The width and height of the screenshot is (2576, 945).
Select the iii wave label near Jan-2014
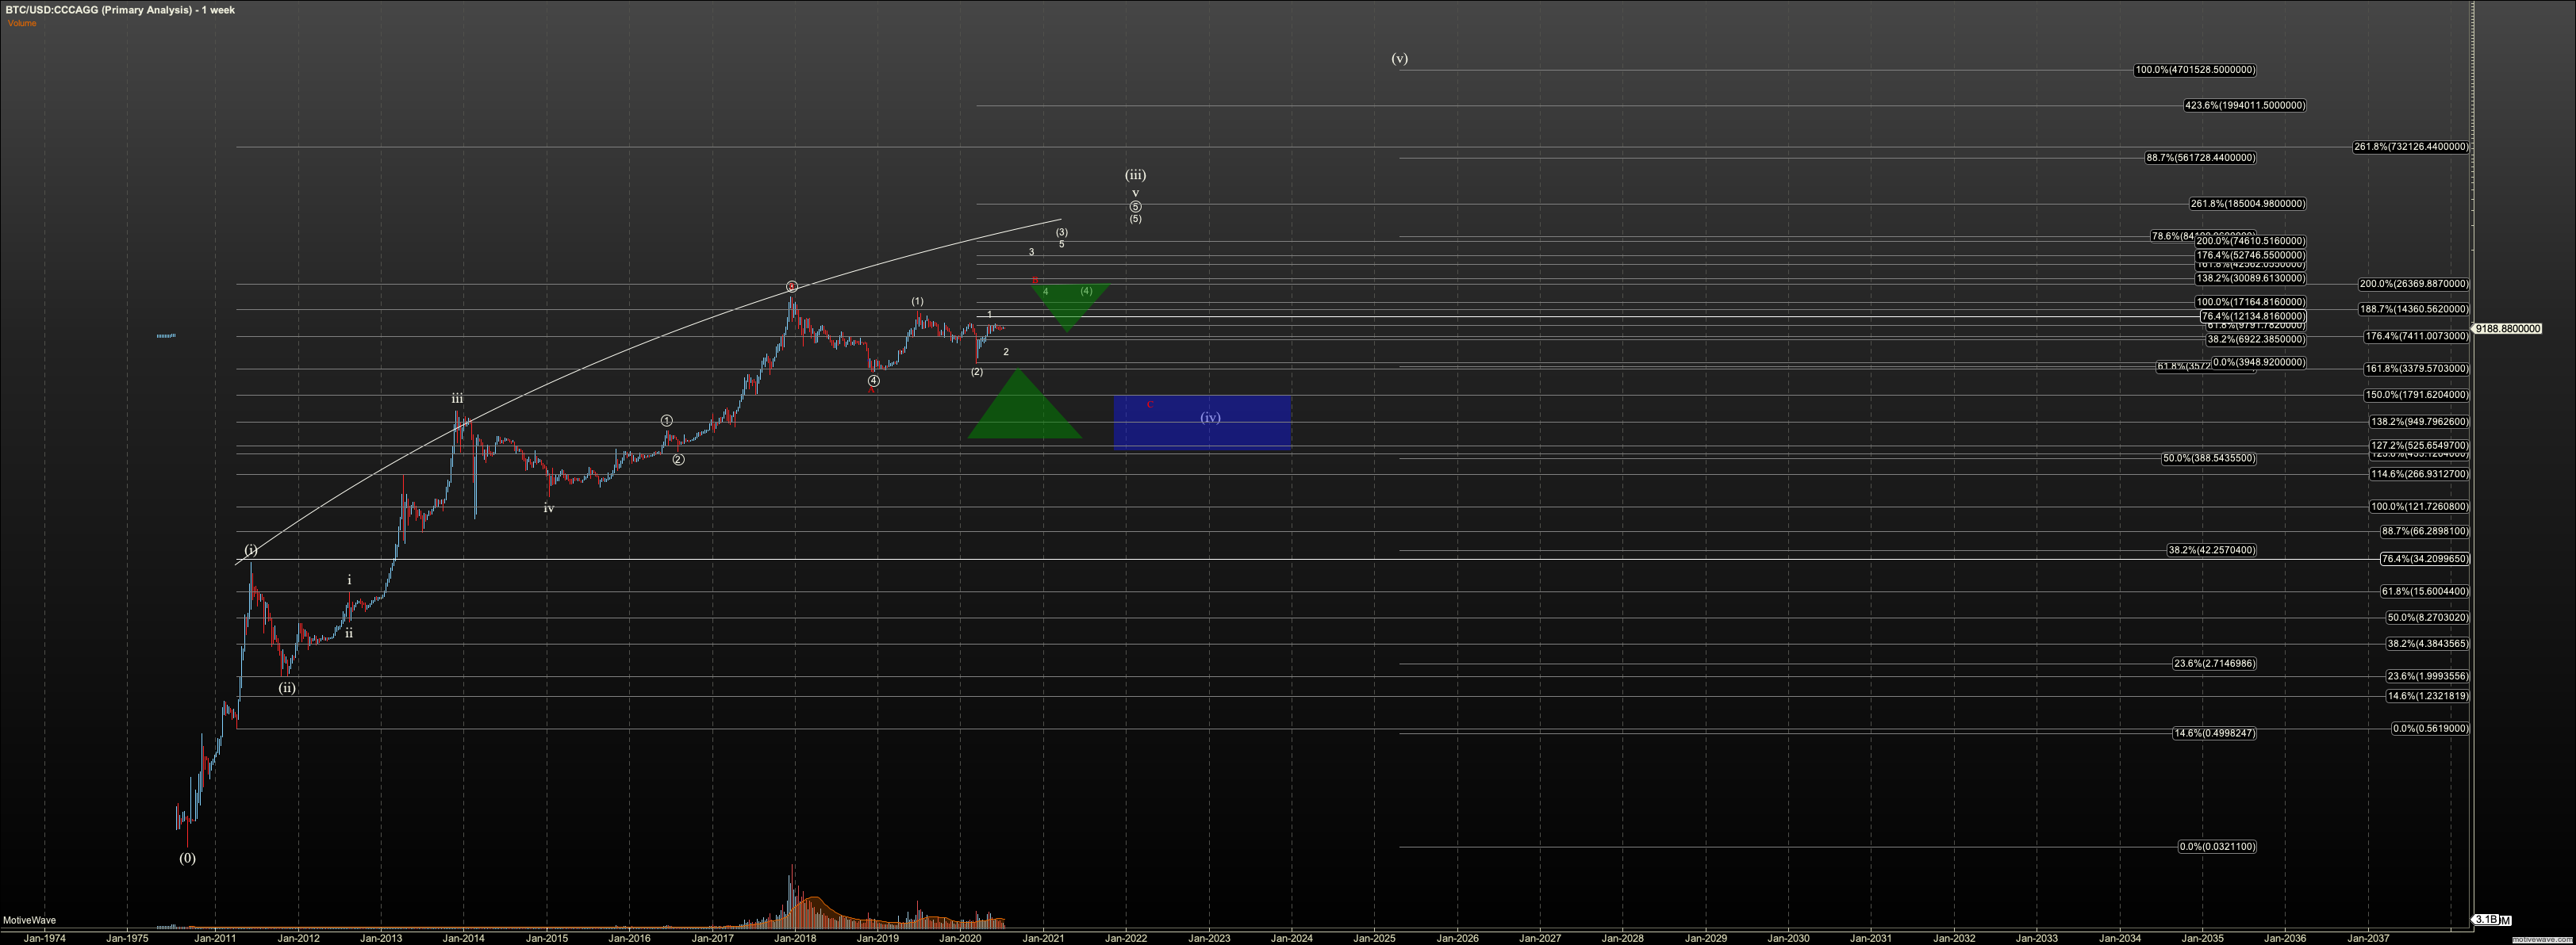(x=457, y=399)
